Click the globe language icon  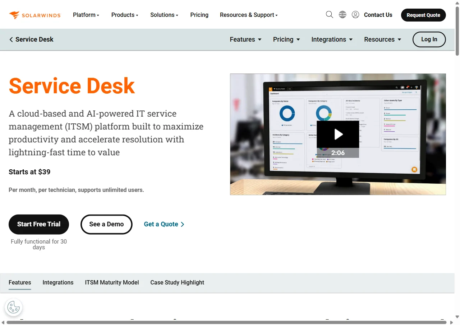(x=342, y=15)
